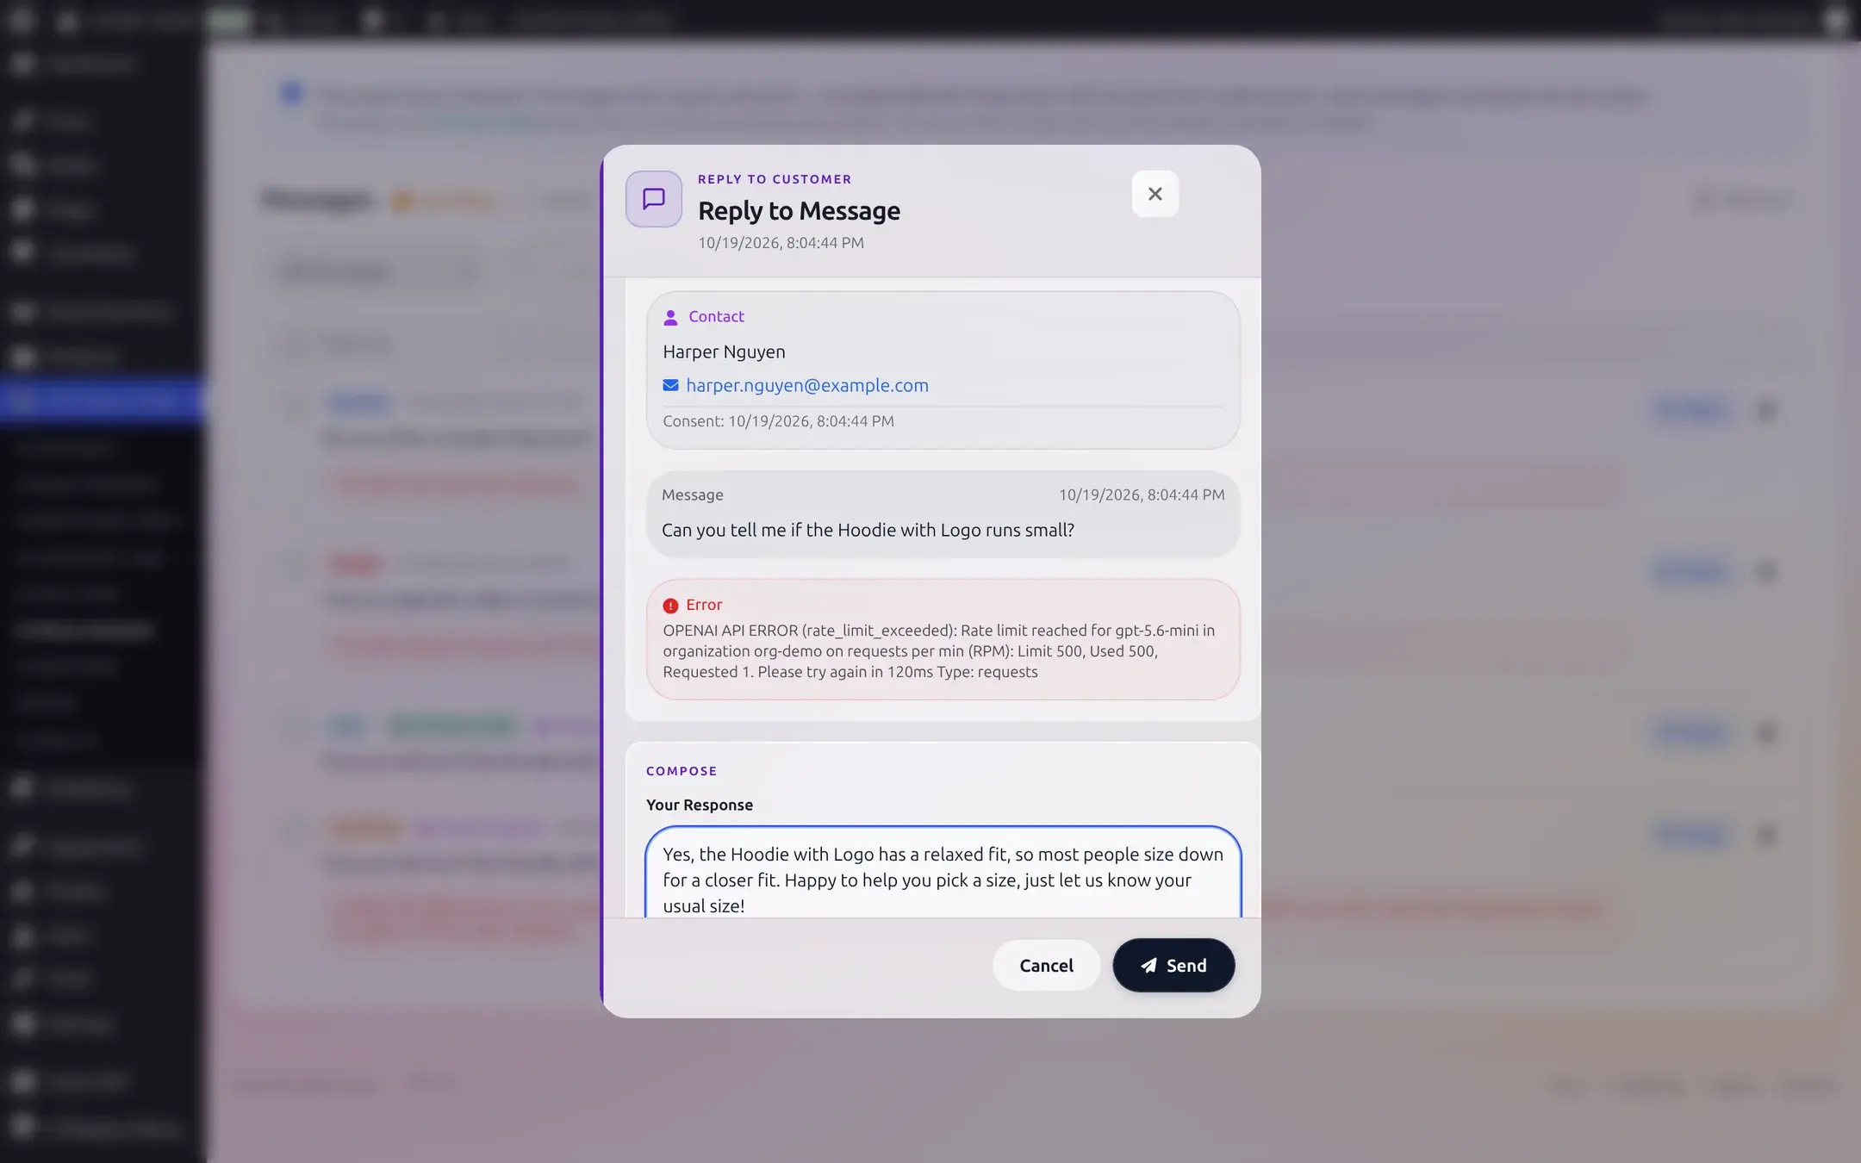Click the COMPOSE section label
1861x1163 pixels.
point(682,771)
